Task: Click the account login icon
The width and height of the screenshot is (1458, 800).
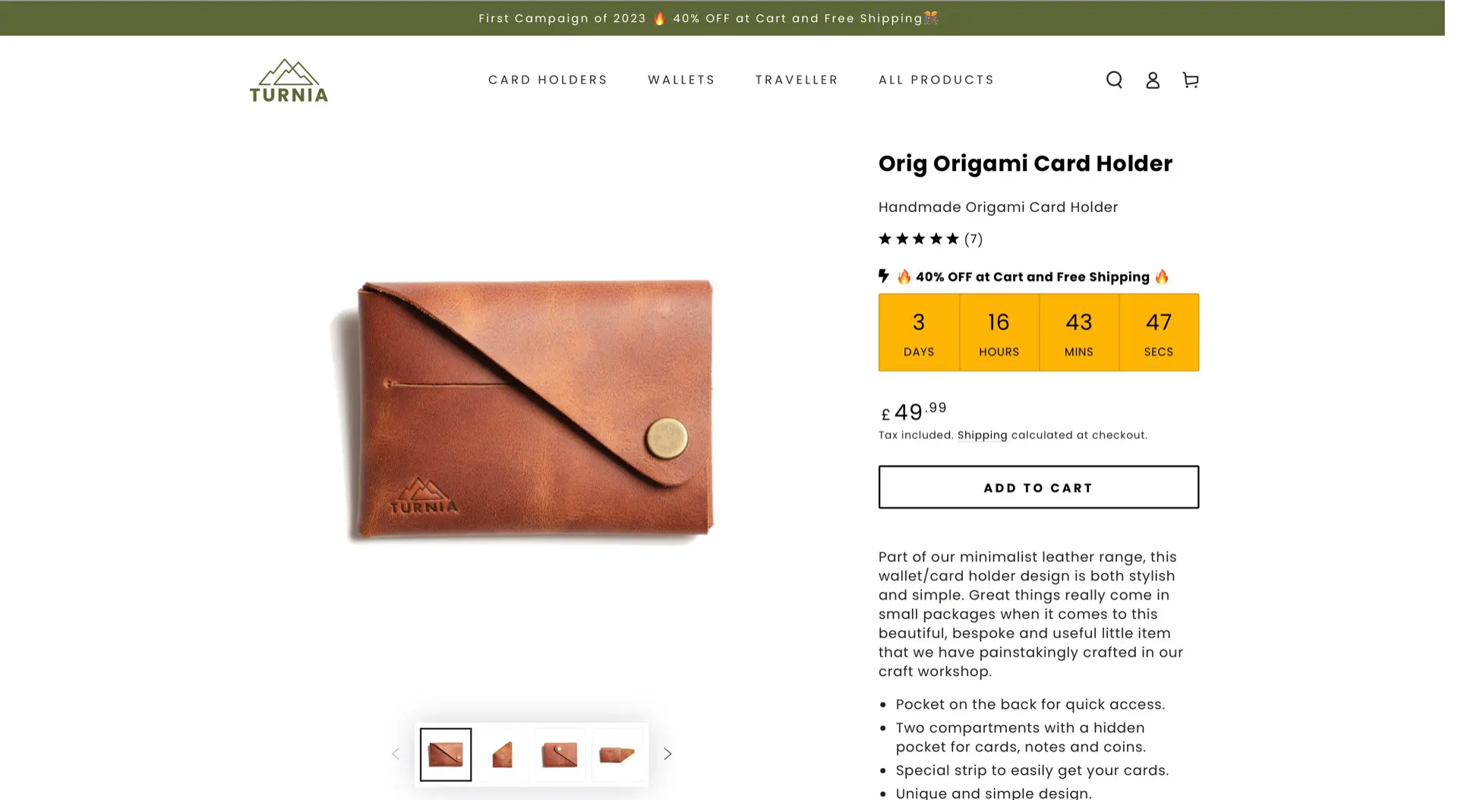Action: (x=1152, y=80)
